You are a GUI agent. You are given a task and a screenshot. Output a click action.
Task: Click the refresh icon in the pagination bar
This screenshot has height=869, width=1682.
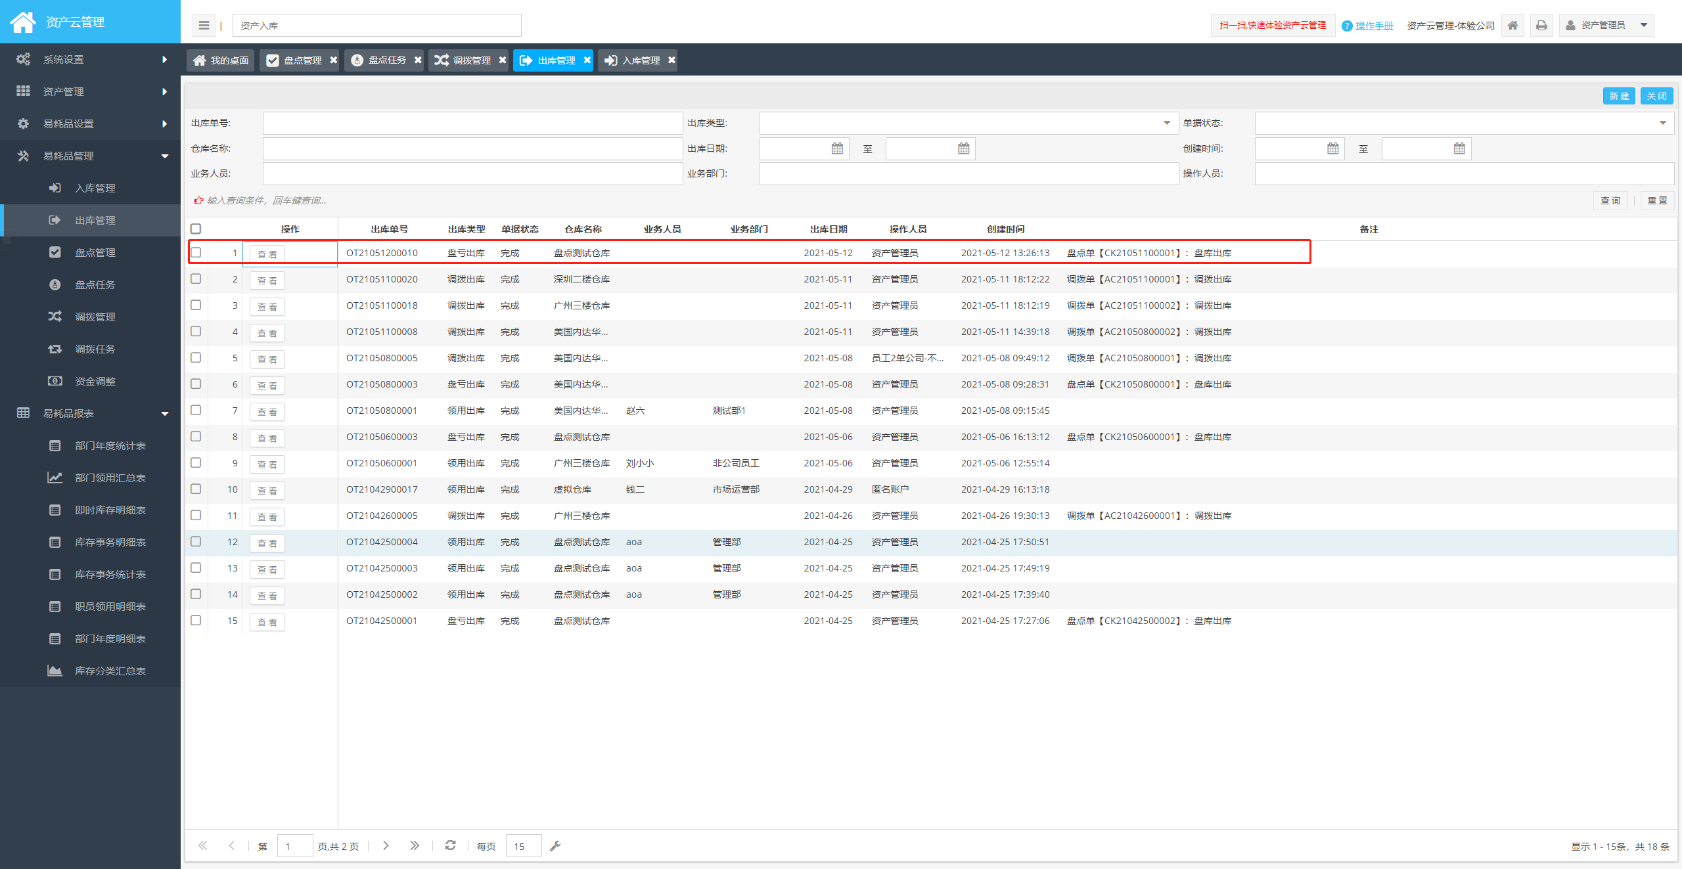pos(450,845)
